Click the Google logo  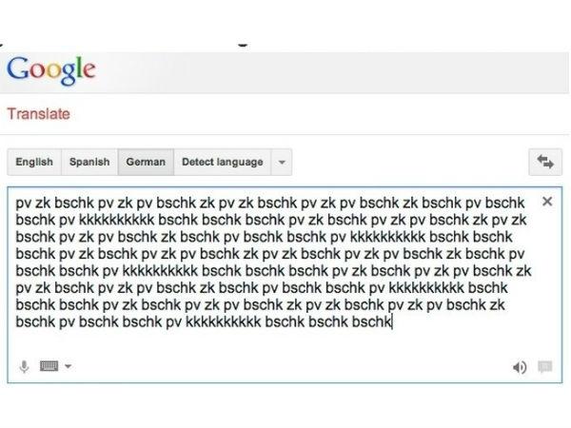click(51, 70)
